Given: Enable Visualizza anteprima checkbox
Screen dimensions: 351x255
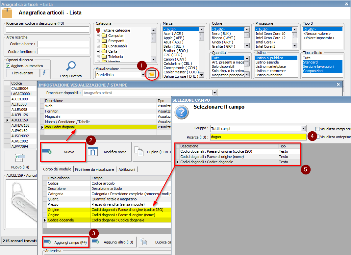Looking at the screenshot, I should 317,137.
